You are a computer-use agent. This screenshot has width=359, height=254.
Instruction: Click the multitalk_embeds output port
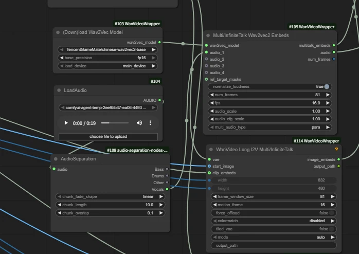(x=334, y=45)
